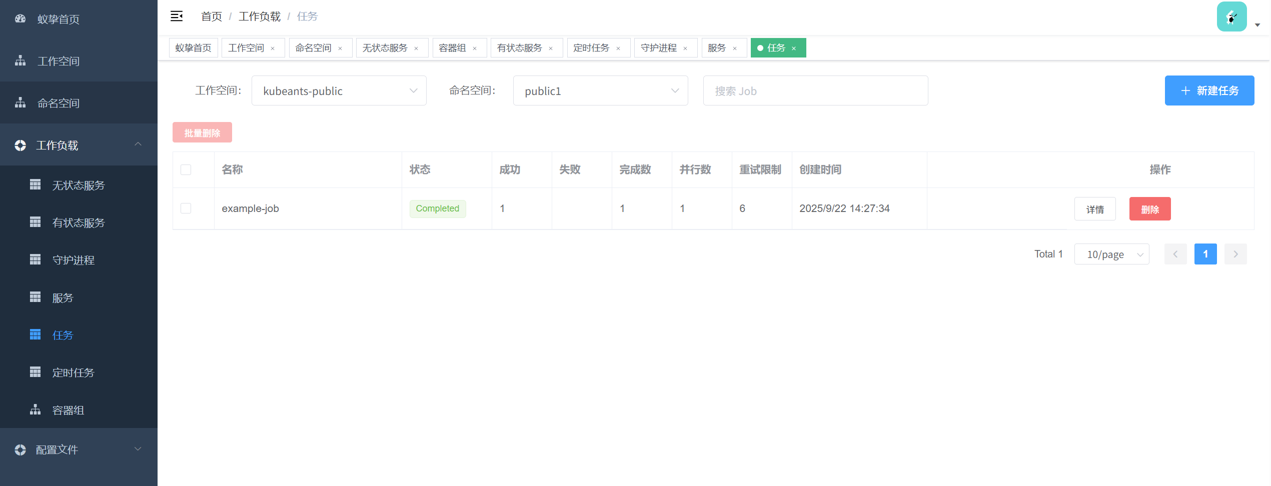Click the 蚁挚首页 dashboard icon in the sidebar
This screenshot has height=486, width=1271.
pyautogui.click(x=20, y=19)
